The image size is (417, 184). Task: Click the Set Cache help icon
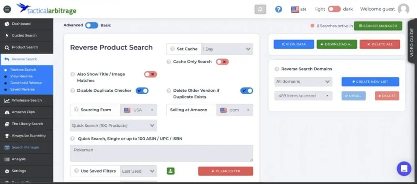point(172,49)
